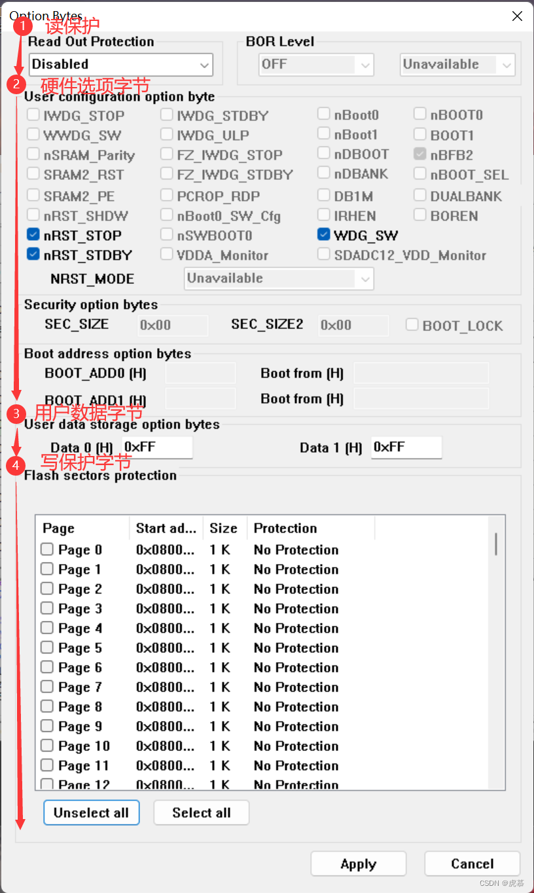Click the Page column header
The height and width of the screenshot is (893, 534).
[83, 528]
